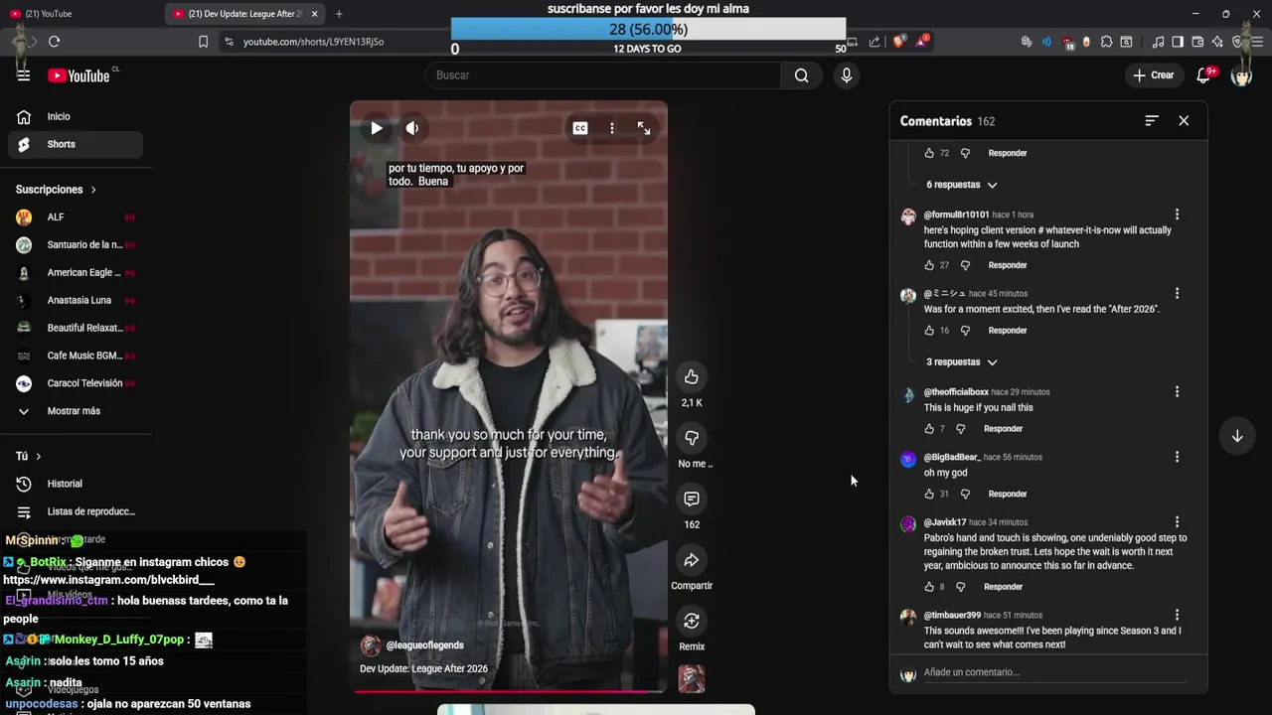Screen dimensions: 1272x715
Task: Like @Javixk17's comment
Action: (929, 587)
